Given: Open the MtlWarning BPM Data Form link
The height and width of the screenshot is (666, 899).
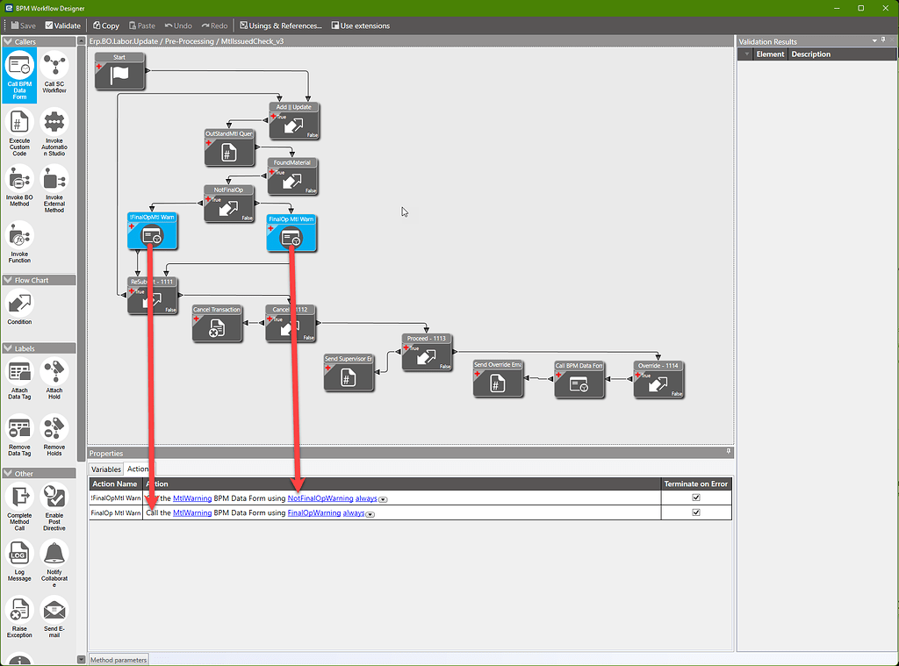Looking at the screenshot, I should [x=191, y=498].
